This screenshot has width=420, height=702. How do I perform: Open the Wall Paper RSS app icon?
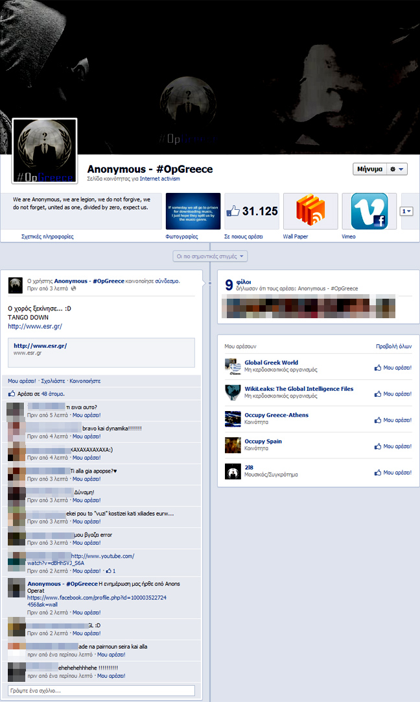[x=310, y=211]
